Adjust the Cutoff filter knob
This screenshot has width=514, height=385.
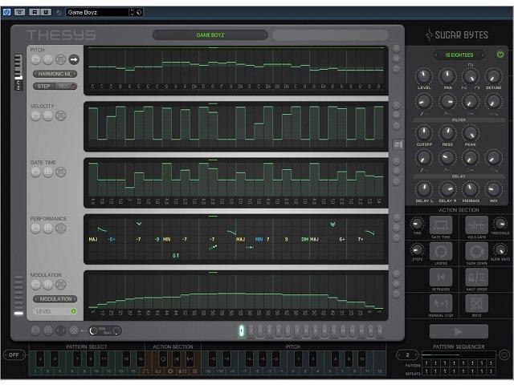point(423,133)
